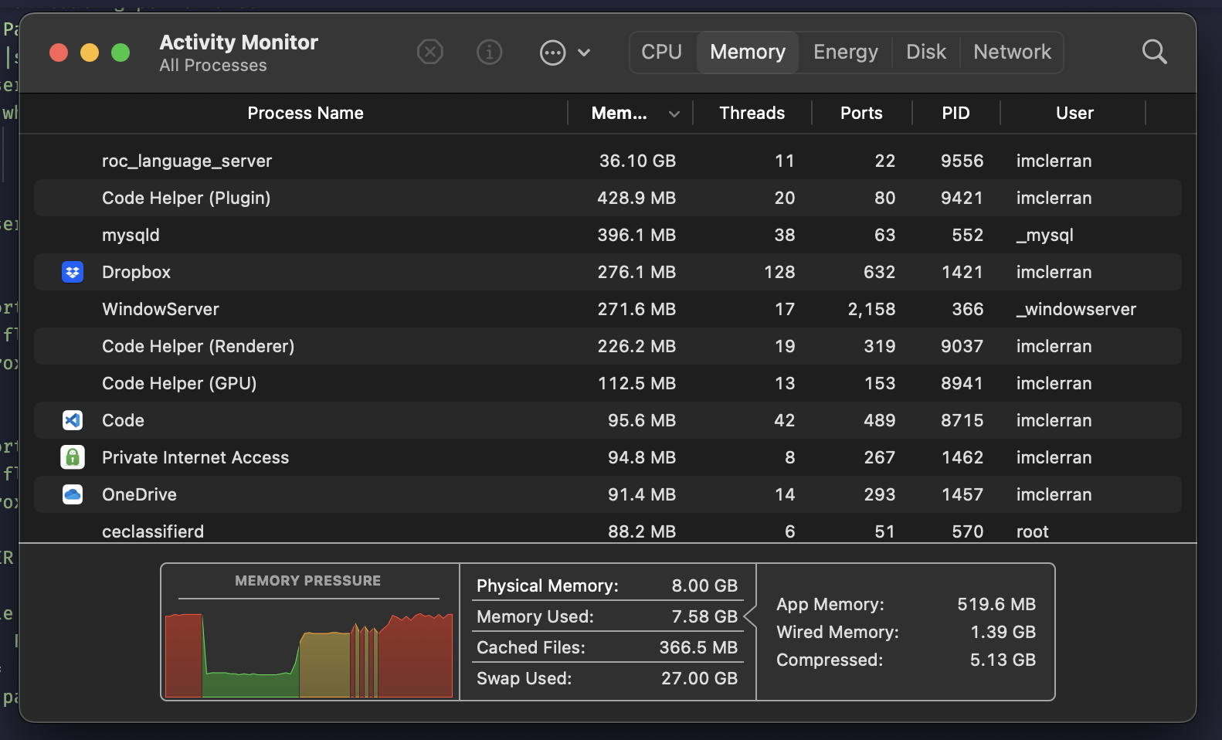Click the OneDrive cloud icon
The width and height of the screenshot is (1222, 740).
(x=73, y=494)
